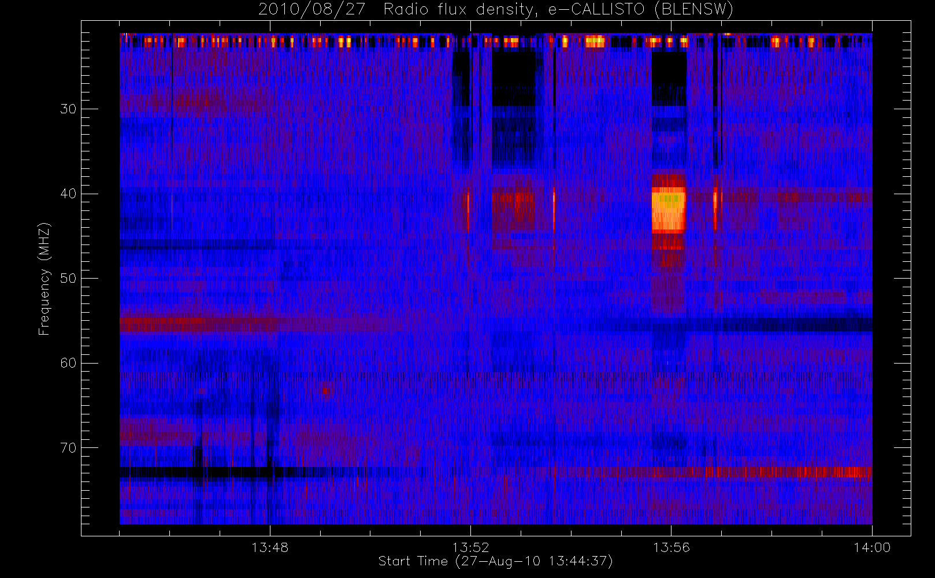Click the 60 MHz frequency tick label

coord(68,363)
